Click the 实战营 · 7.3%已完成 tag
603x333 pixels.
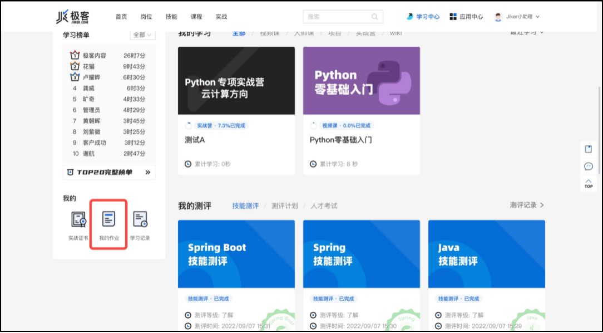[221, 126]
